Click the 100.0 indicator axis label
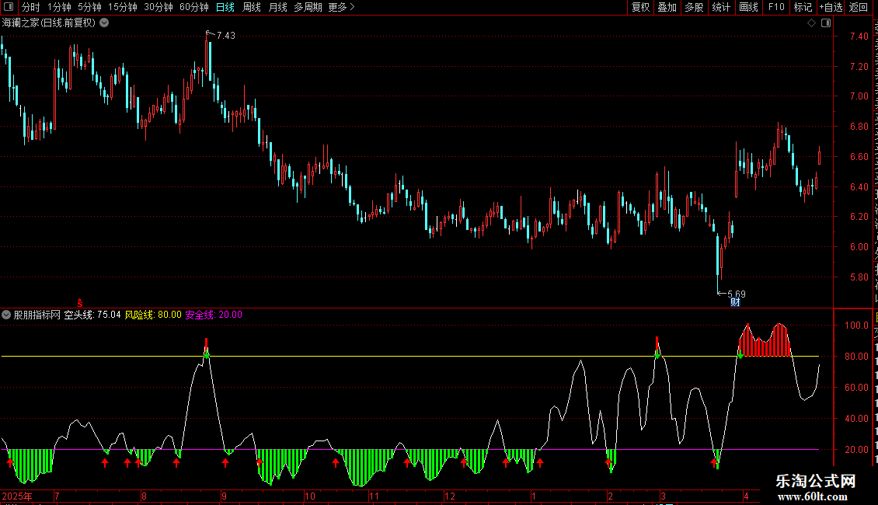878x505 pixels. tap(857, 326)
